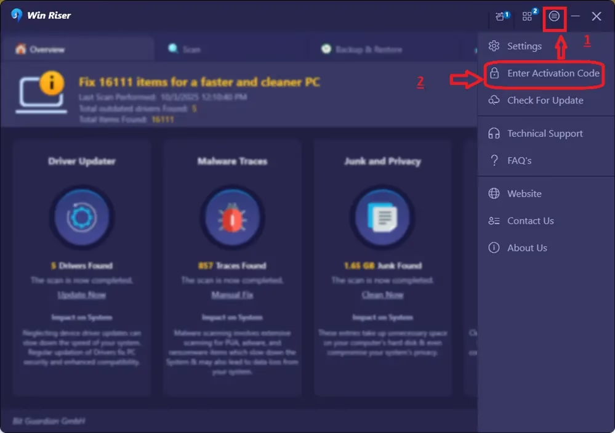Select Contact Us menu item
Screen dimensions: 615x433
pyautogui.click(x=530, y=221)
